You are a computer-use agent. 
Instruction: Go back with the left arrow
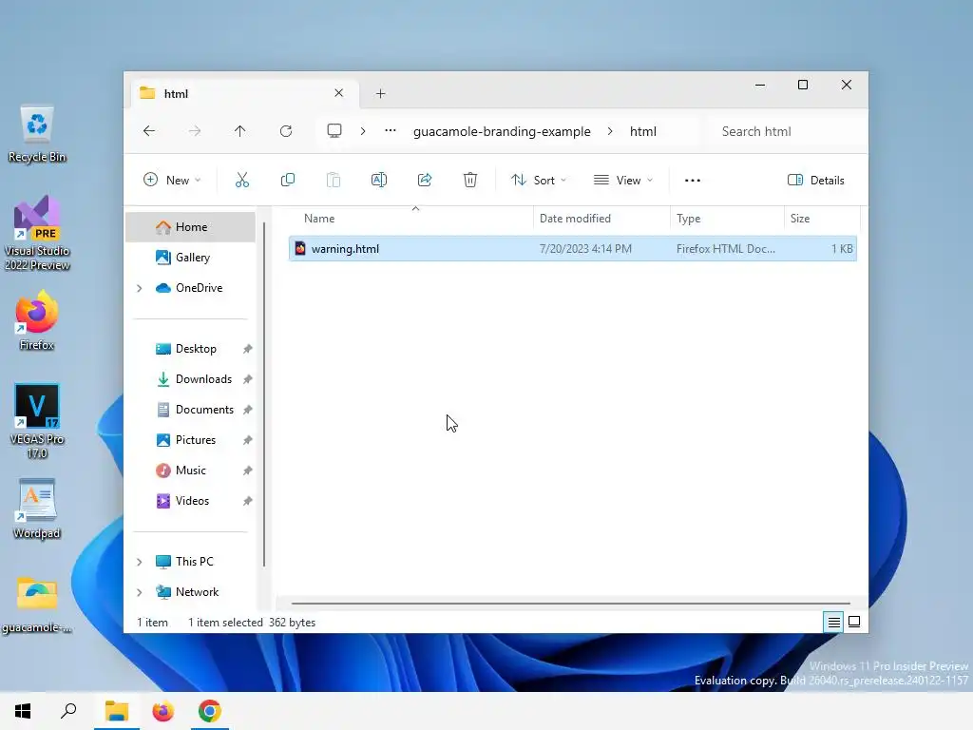click(149, 131)
